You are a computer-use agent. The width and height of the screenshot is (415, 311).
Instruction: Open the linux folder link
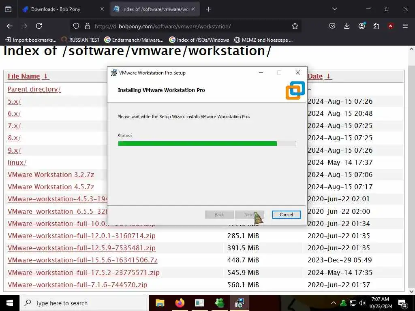click(x=17, y=162)
